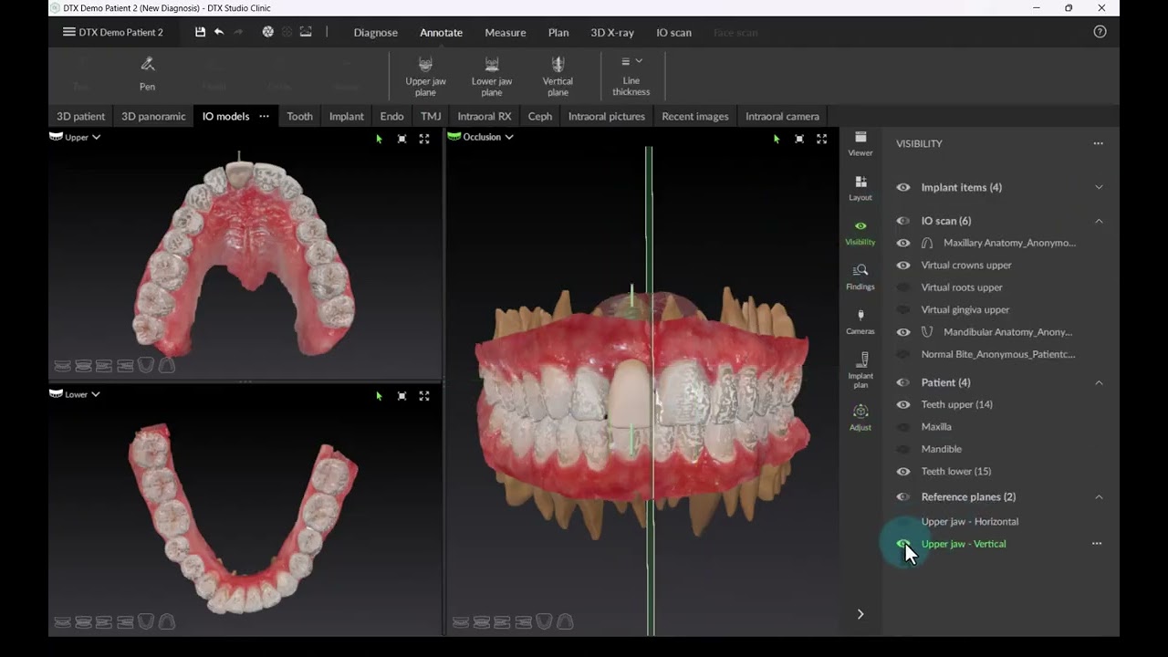Open the Adjust sidebar panel

click(860, 418)
